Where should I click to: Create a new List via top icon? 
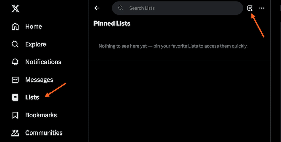[250, 8]
